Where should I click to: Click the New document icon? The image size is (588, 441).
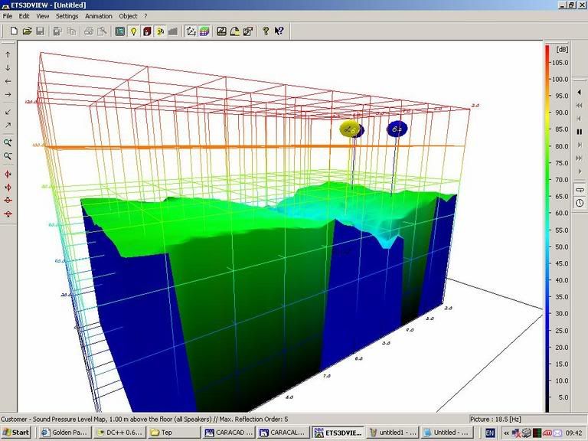pos(13,31)
